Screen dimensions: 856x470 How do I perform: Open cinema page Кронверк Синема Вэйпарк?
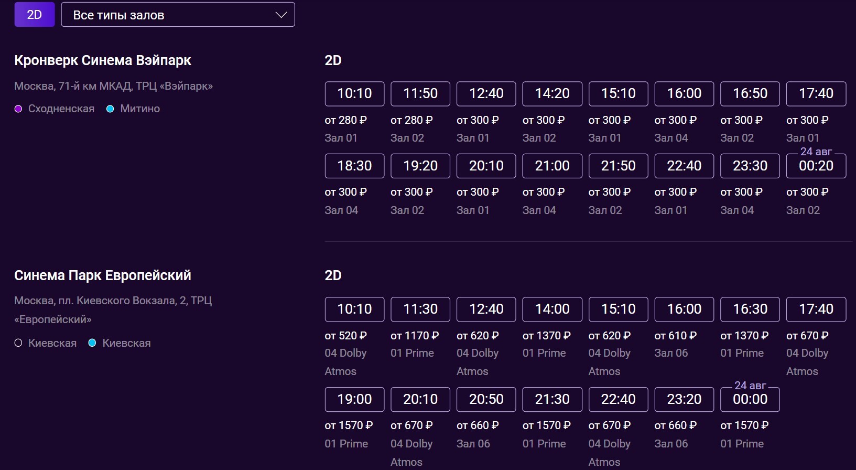[x=103, y=60]
